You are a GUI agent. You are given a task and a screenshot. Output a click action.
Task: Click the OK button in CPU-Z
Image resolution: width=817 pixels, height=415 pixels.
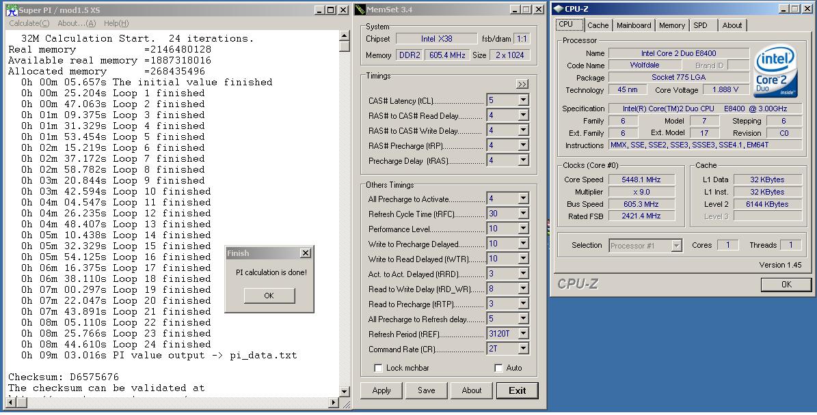click(x=786, y=285)
